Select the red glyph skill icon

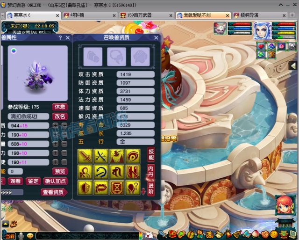tap(117, 172)
